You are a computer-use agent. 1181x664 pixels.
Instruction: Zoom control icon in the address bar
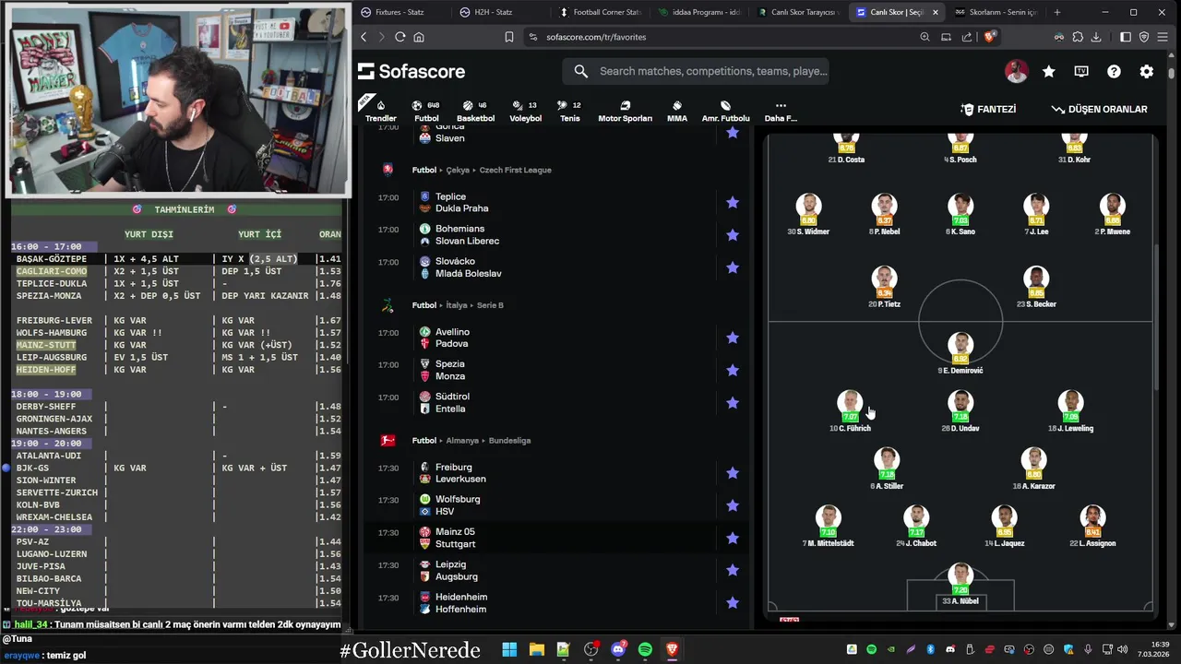[x=925, y=37]
